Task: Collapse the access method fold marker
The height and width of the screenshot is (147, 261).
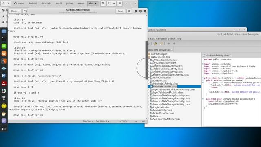Action: 203,80
